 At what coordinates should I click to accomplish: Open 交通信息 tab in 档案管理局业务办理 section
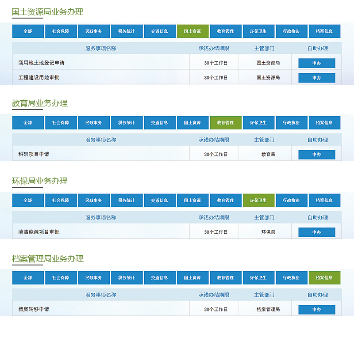point(160,278)
